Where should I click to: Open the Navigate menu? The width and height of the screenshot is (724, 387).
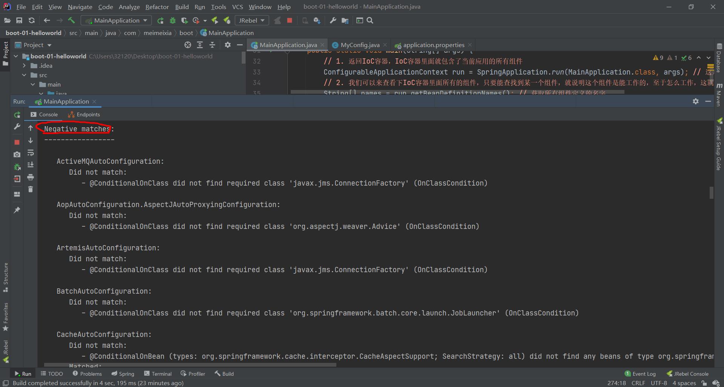click(x=80, y=7)
